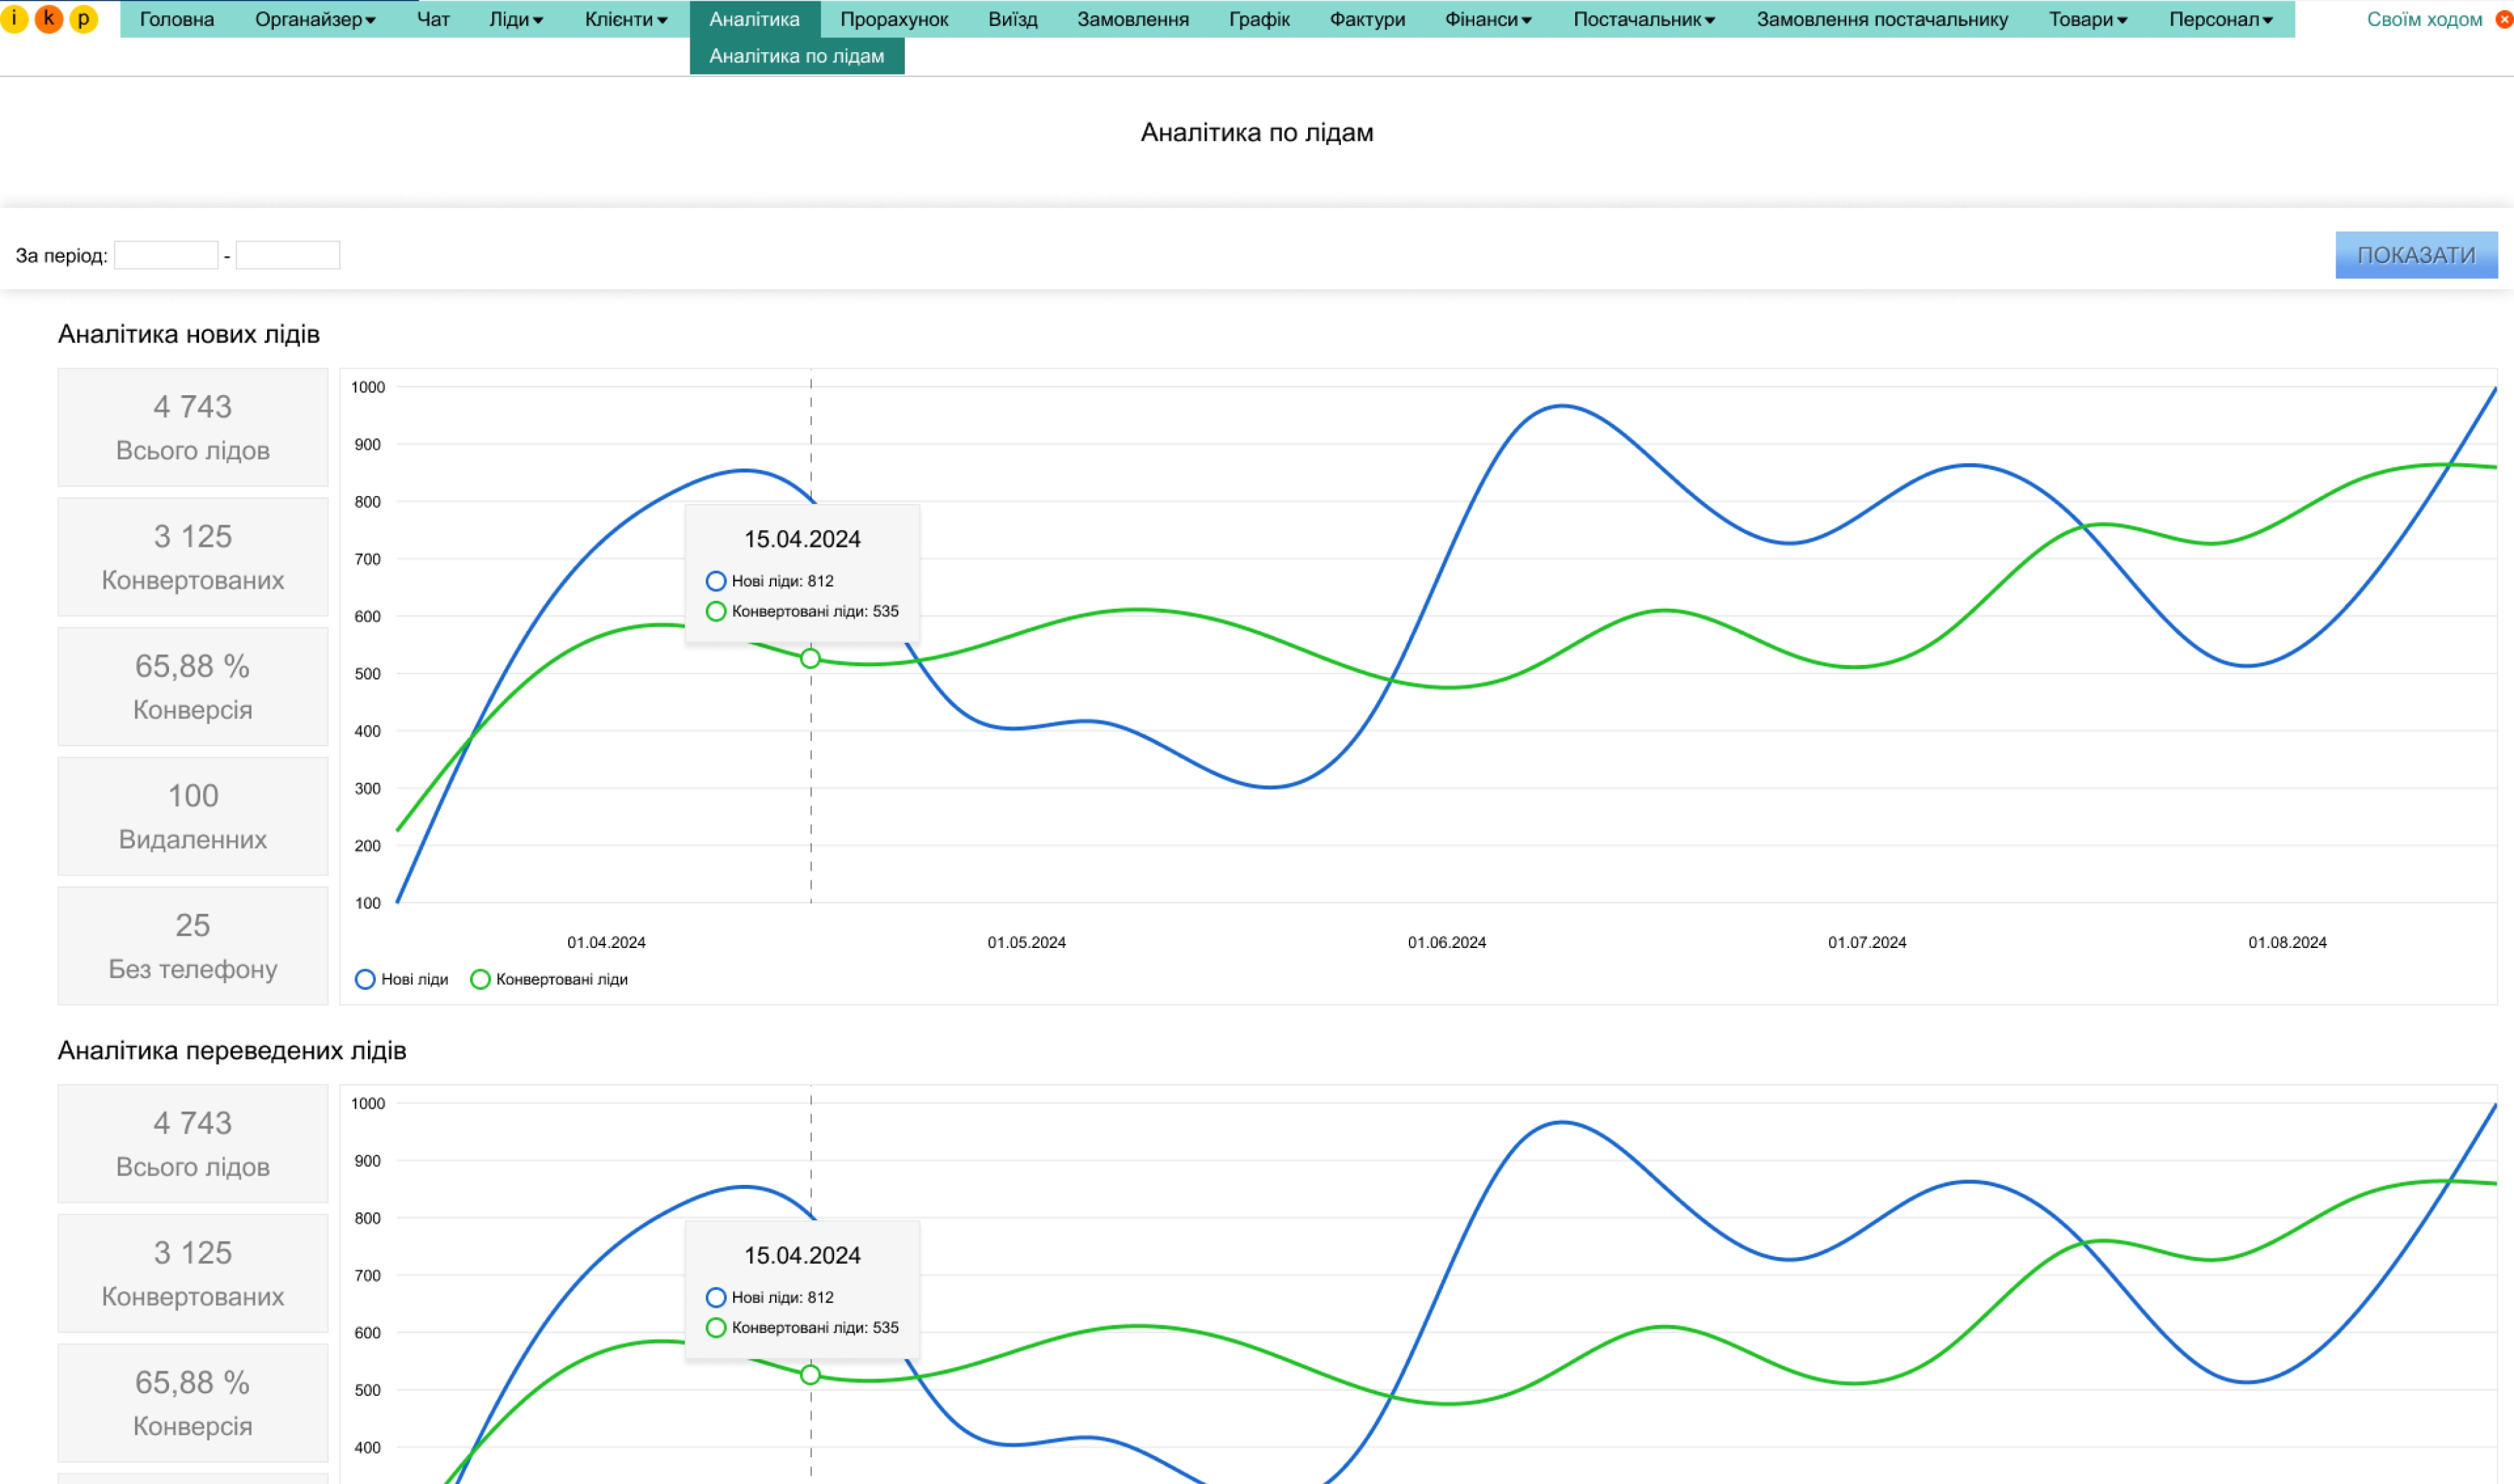2514x1484 pixels.
Task: Click the orange X icon beside Своїм ходом
Action: click(x=2504, y=19)
